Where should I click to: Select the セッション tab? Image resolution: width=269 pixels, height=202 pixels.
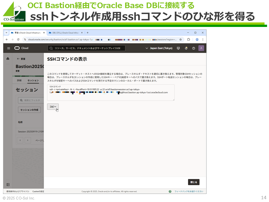pos(33,81)
